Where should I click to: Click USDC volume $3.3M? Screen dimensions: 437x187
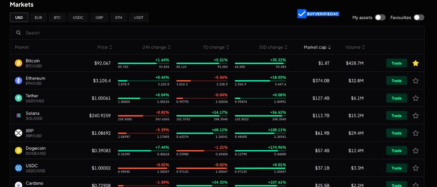coord(357,168)
